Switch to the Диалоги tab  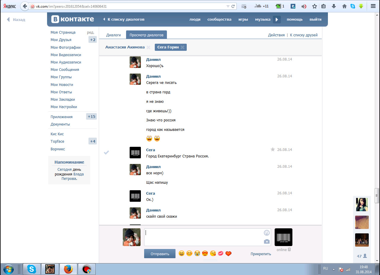tap(114, 35)
